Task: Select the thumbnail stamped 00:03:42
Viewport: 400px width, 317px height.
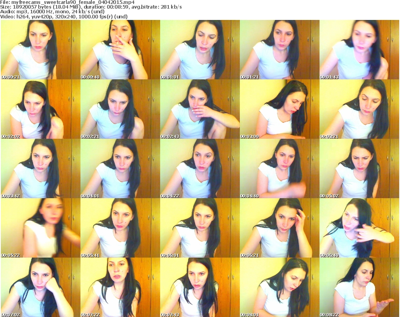Action: click(41, 168)
